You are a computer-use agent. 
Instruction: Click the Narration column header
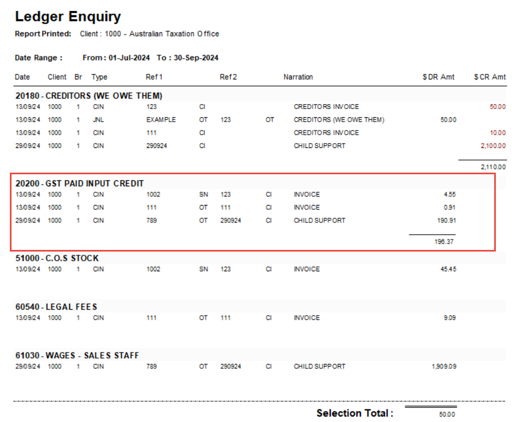click(298, 77)
